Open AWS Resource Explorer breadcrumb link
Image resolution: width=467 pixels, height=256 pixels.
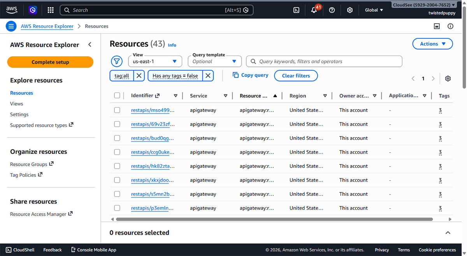(x=47, y=26)
